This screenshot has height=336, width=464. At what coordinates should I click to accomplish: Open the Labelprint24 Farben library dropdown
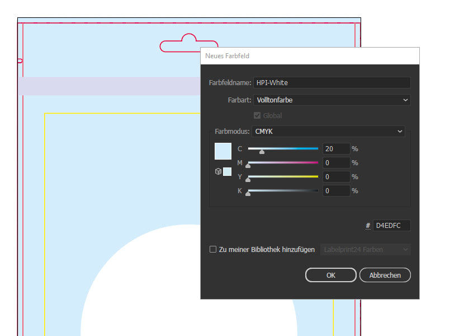(x=366, y=250)
